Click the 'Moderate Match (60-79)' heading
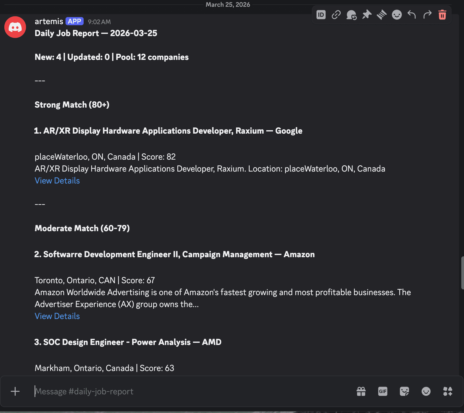The image size is (464, 413). [x=82, y=228]
